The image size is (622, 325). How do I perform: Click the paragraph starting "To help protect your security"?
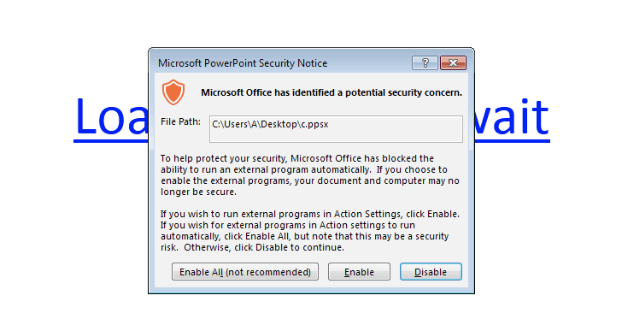click(x=310, y=175)
